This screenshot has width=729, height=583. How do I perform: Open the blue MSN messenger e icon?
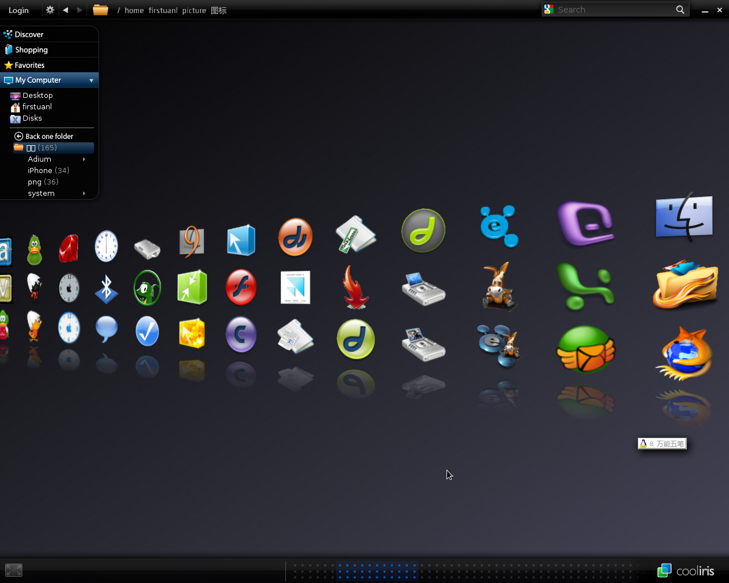[499, 226]
